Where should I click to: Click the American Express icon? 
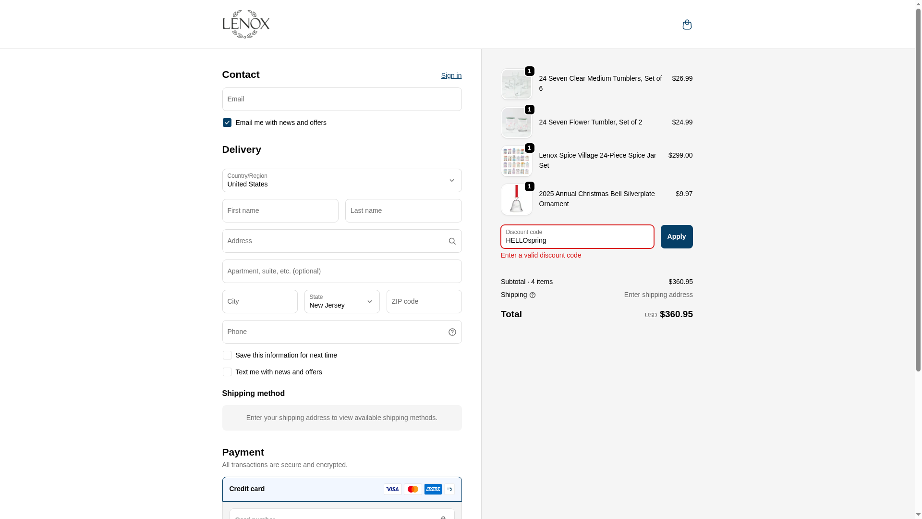(x=433, y=489)
